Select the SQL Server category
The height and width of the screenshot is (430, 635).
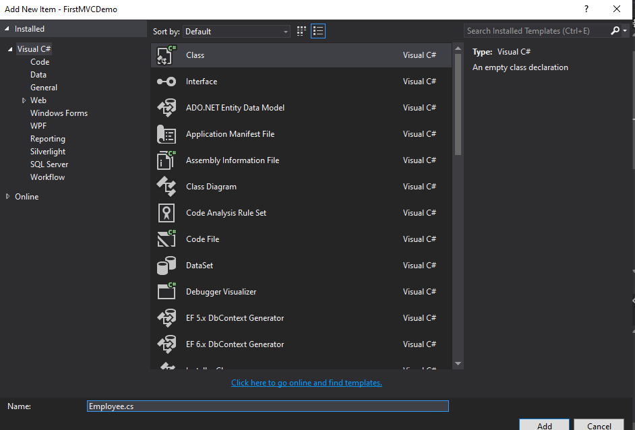click(x=49, y=164)
